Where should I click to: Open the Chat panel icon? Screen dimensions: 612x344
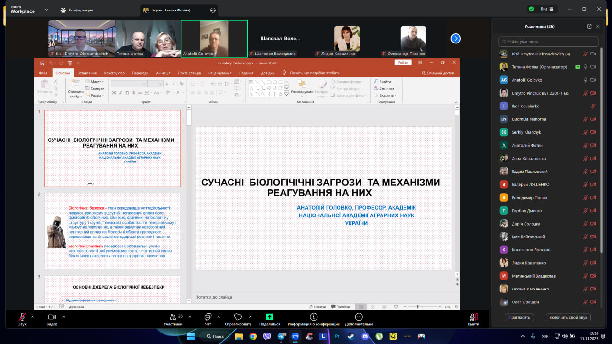[208, 317]
